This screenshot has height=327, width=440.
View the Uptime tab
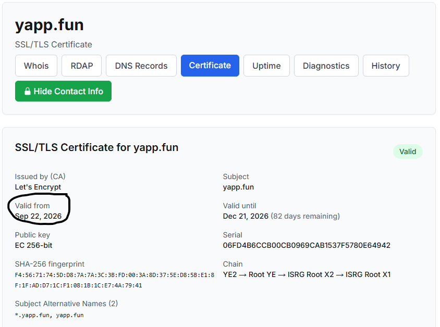coord(266,66)
